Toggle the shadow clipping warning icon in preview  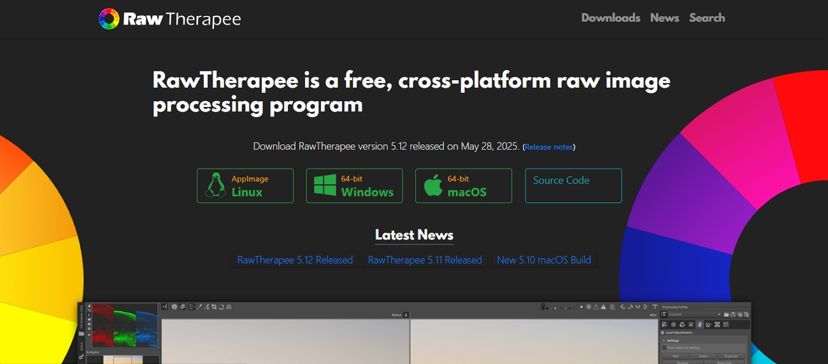click(596, 307)
